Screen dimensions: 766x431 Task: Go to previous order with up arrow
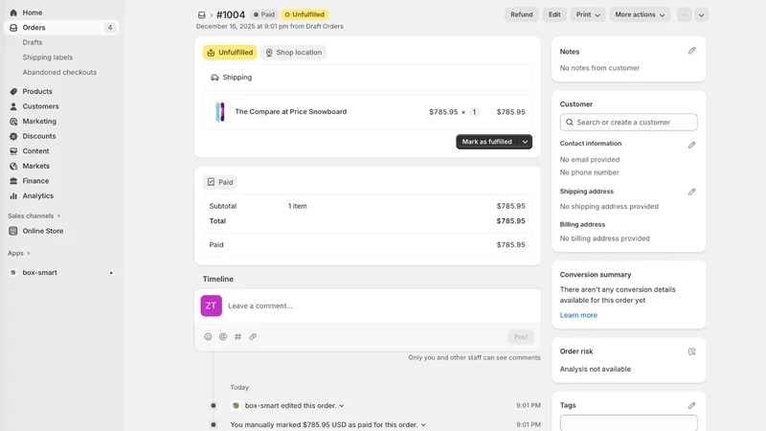(684, 15)
